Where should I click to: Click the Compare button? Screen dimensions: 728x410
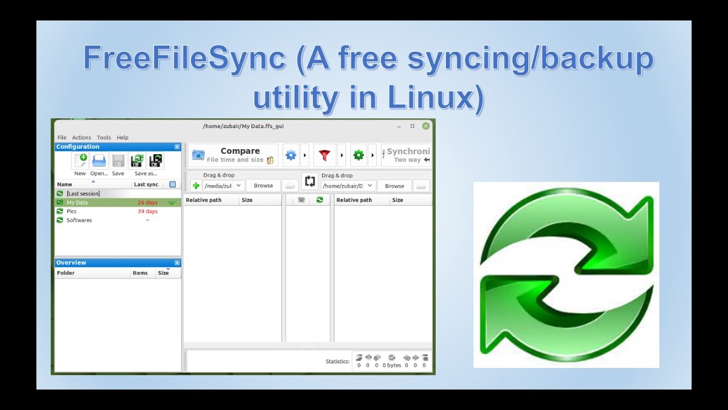233,155
